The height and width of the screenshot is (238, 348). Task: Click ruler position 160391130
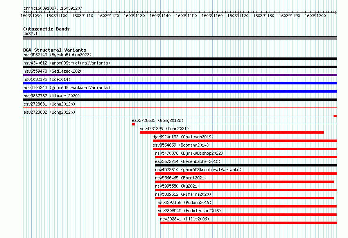pyautogui.click(x=134, y=16)
